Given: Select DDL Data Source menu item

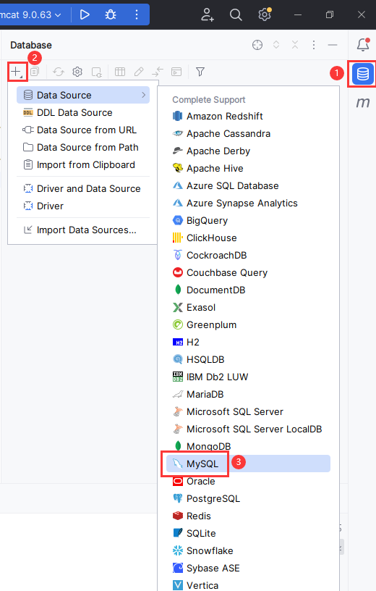Looking at the screenshot, I should 83,112.
